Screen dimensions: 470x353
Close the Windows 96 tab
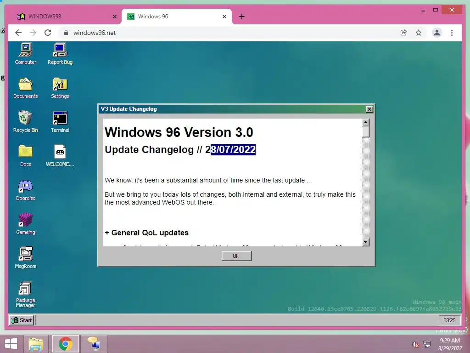point(224,17)
